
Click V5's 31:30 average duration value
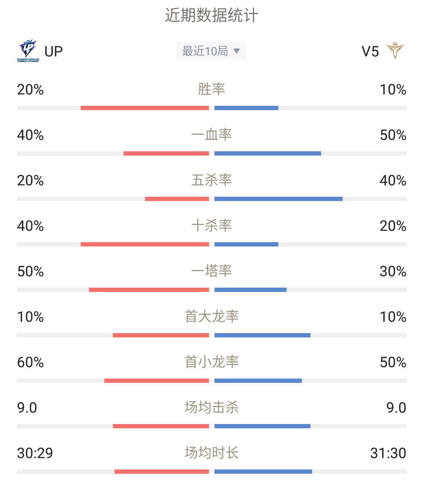pyautogui.click(x=388, y=453)
